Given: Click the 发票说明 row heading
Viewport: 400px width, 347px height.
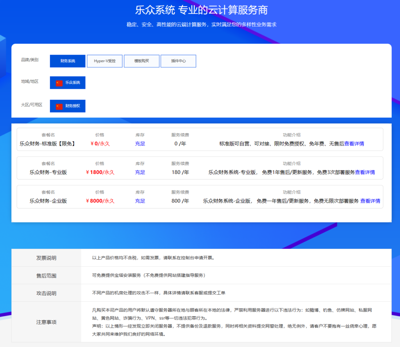Looking at the screenshot, I should [46, 258].
